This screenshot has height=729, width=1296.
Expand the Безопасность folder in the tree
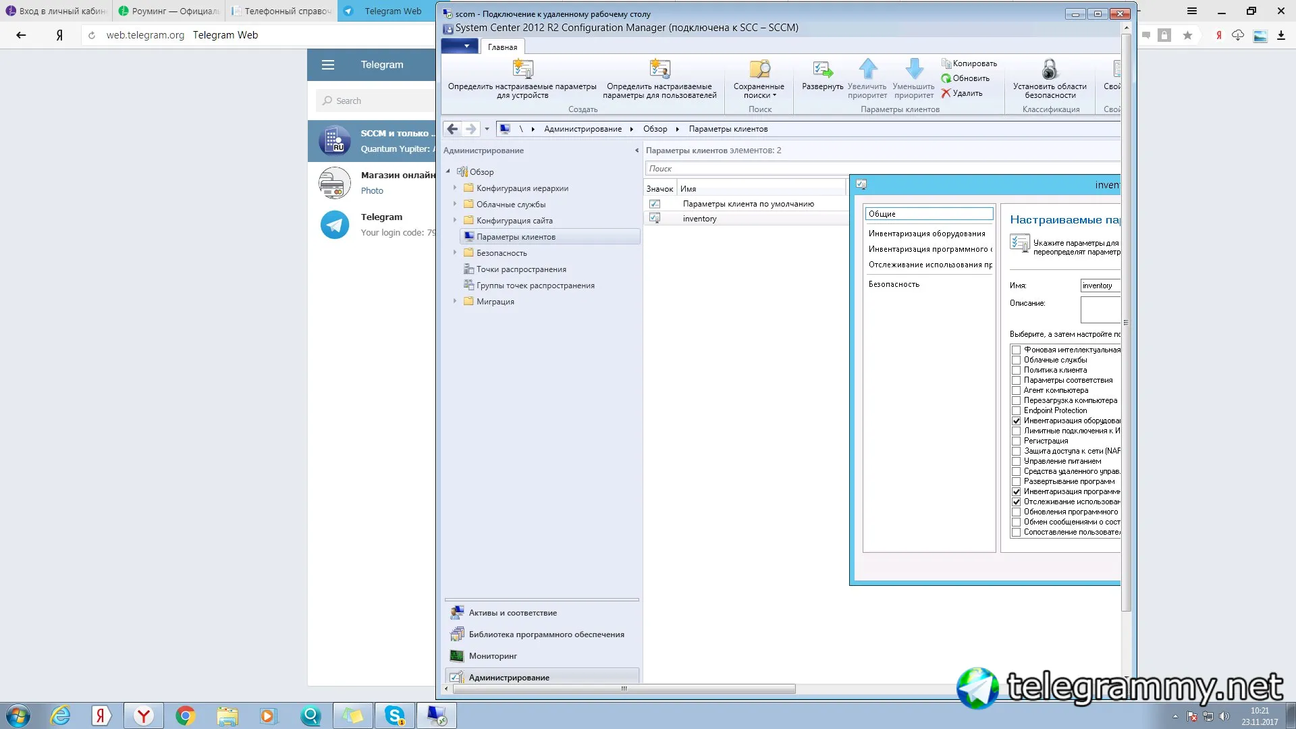[454, 253]
